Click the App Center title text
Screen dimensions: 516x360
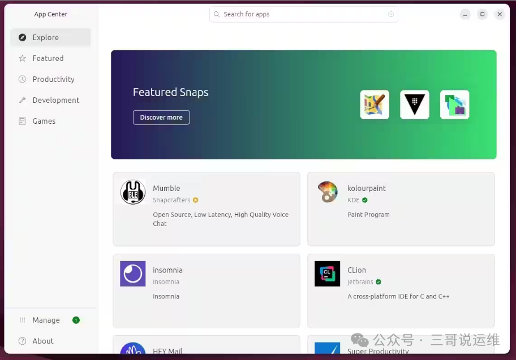pyautogui.click(x=51, y=14)
